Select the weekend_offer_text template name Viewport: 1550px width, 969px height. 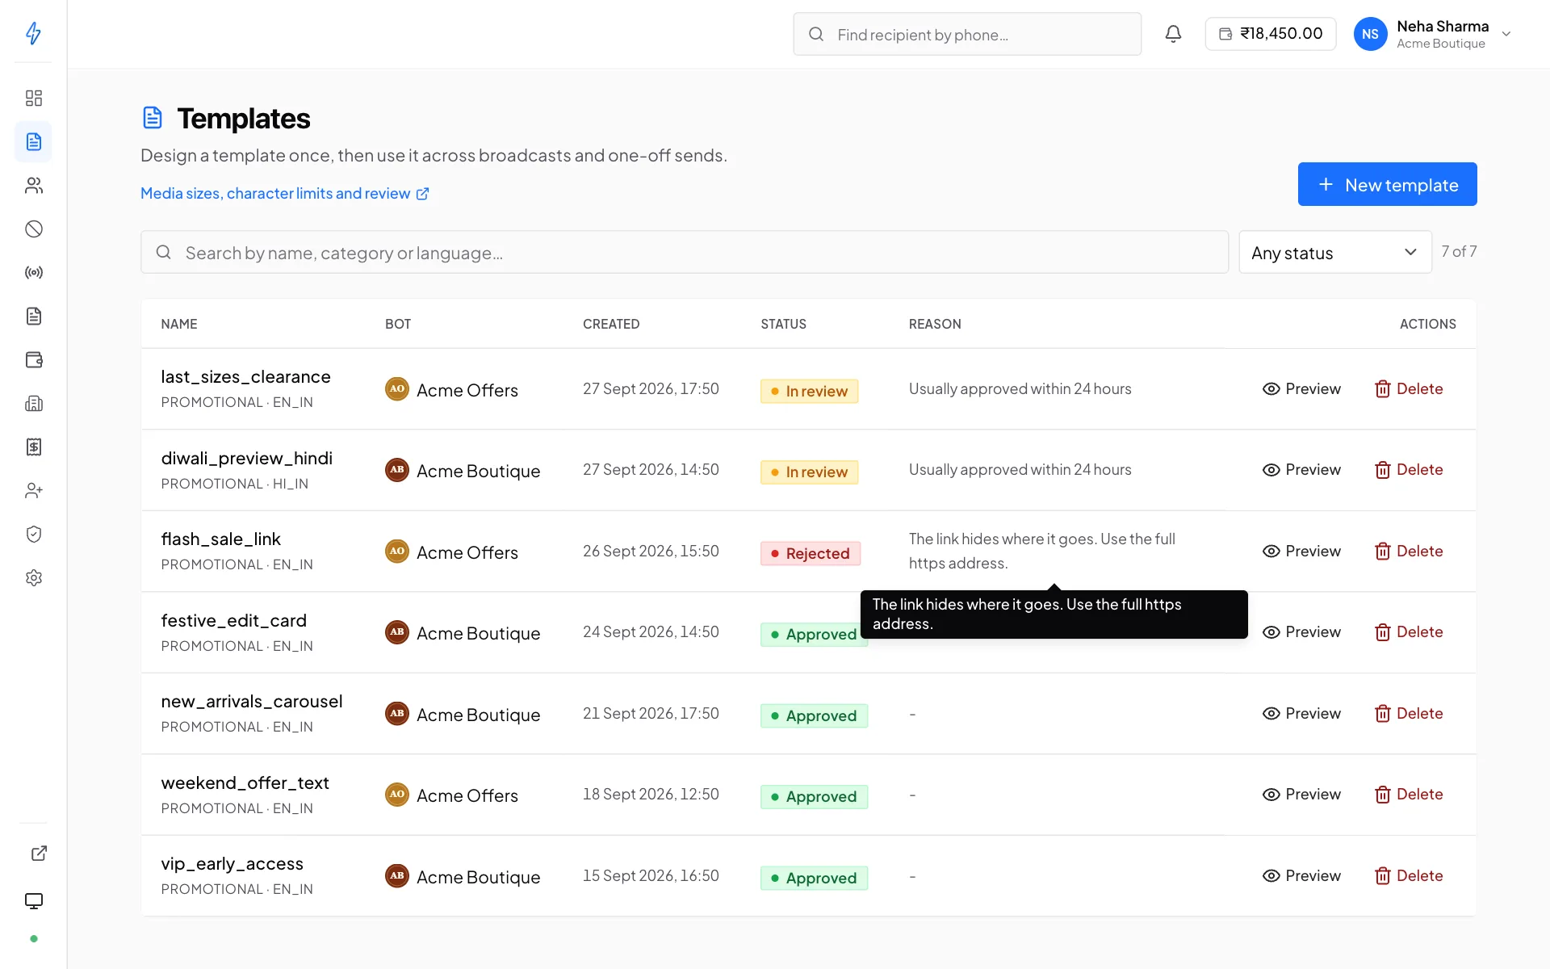click(x=245, y=783)
